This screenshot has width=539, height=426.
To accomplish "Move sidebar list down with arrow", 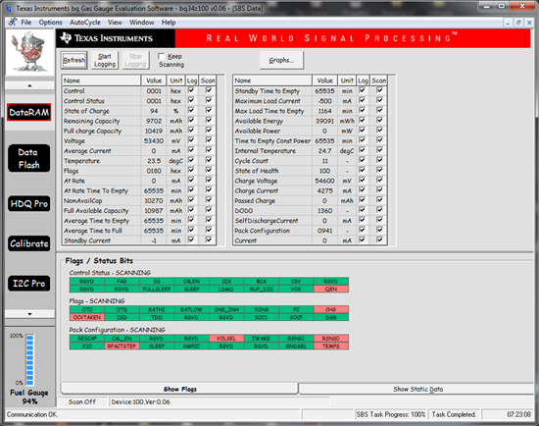I will 29,314.
